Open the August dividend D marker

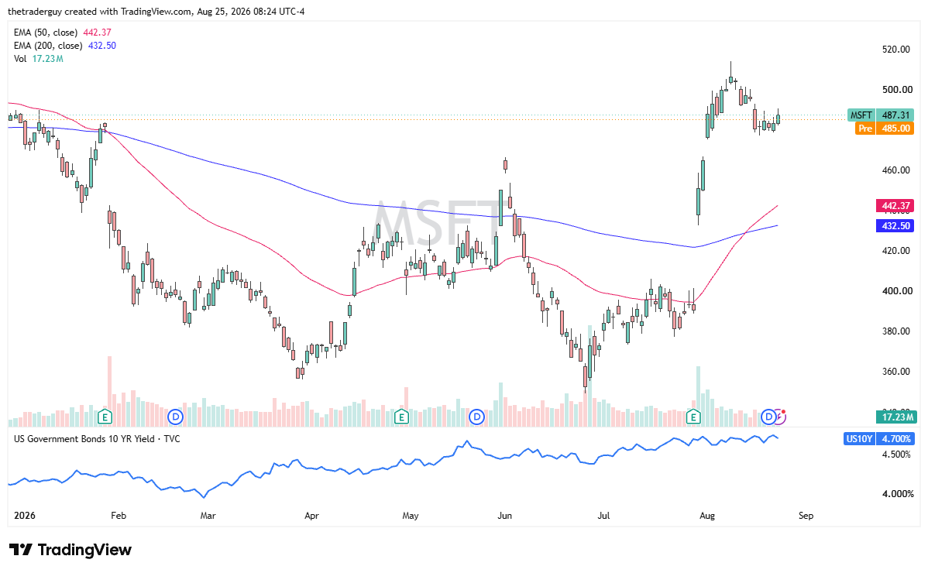coord(768,417)
